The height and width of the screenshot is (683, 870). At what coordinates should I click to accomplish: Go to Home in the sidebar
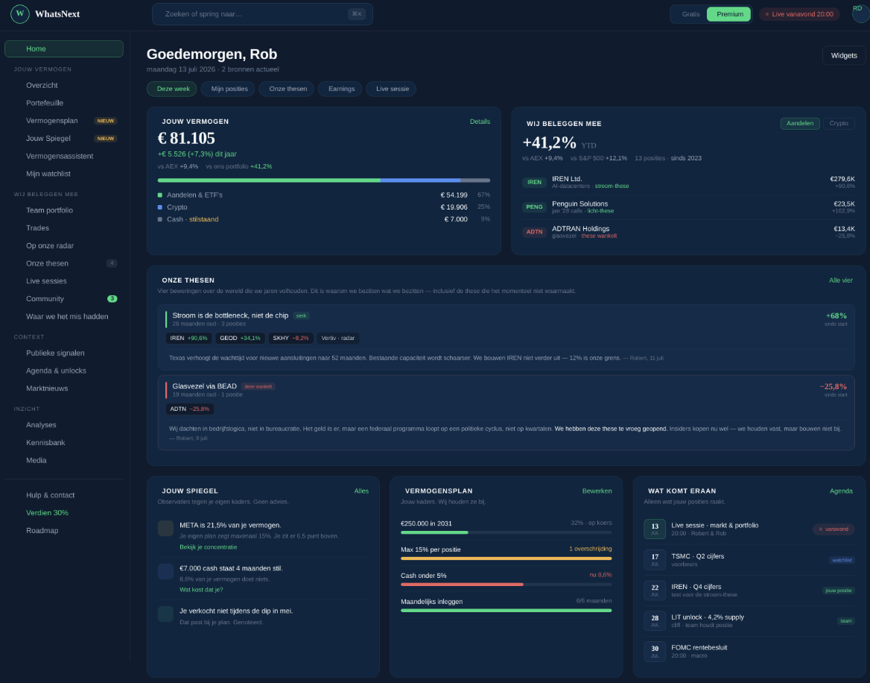(x=64, y=49)
